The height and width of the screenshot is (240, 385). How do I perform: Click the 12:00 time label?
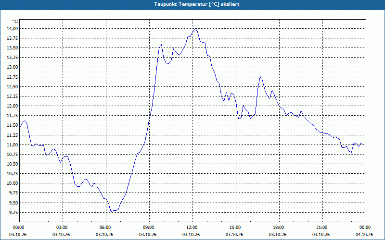coord(191,228)
